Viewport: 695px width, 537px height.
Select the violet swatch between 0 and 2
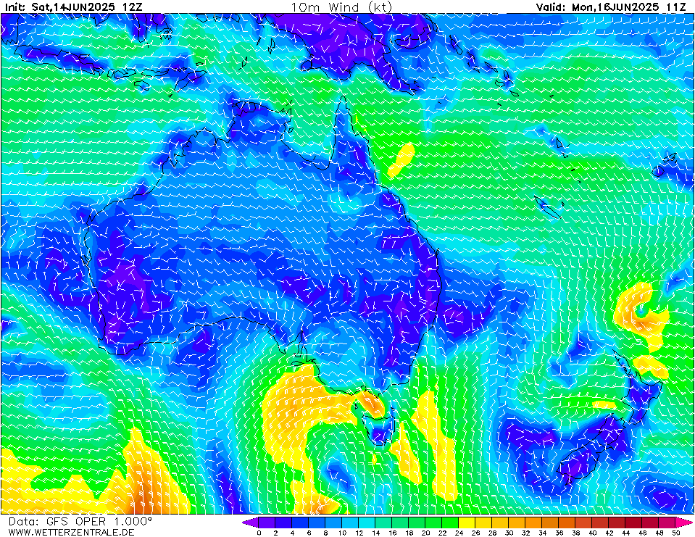click(x=267, y=523)
